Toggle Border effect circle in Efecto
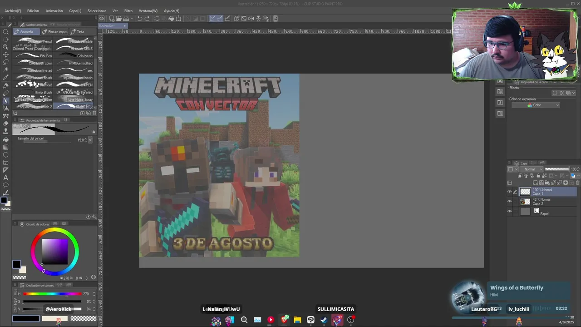Viewport: 581px width, 327px height. coord(555,93)
